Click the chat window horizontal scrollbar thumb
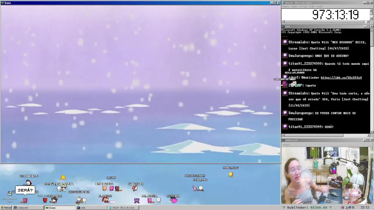Screen dimensions: 374x210 coord(314,135)
